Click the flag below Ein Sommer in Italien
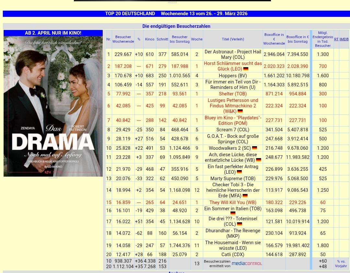Image resolution: width=350 pixels, height=273 pixels. (x=233, y=213)
